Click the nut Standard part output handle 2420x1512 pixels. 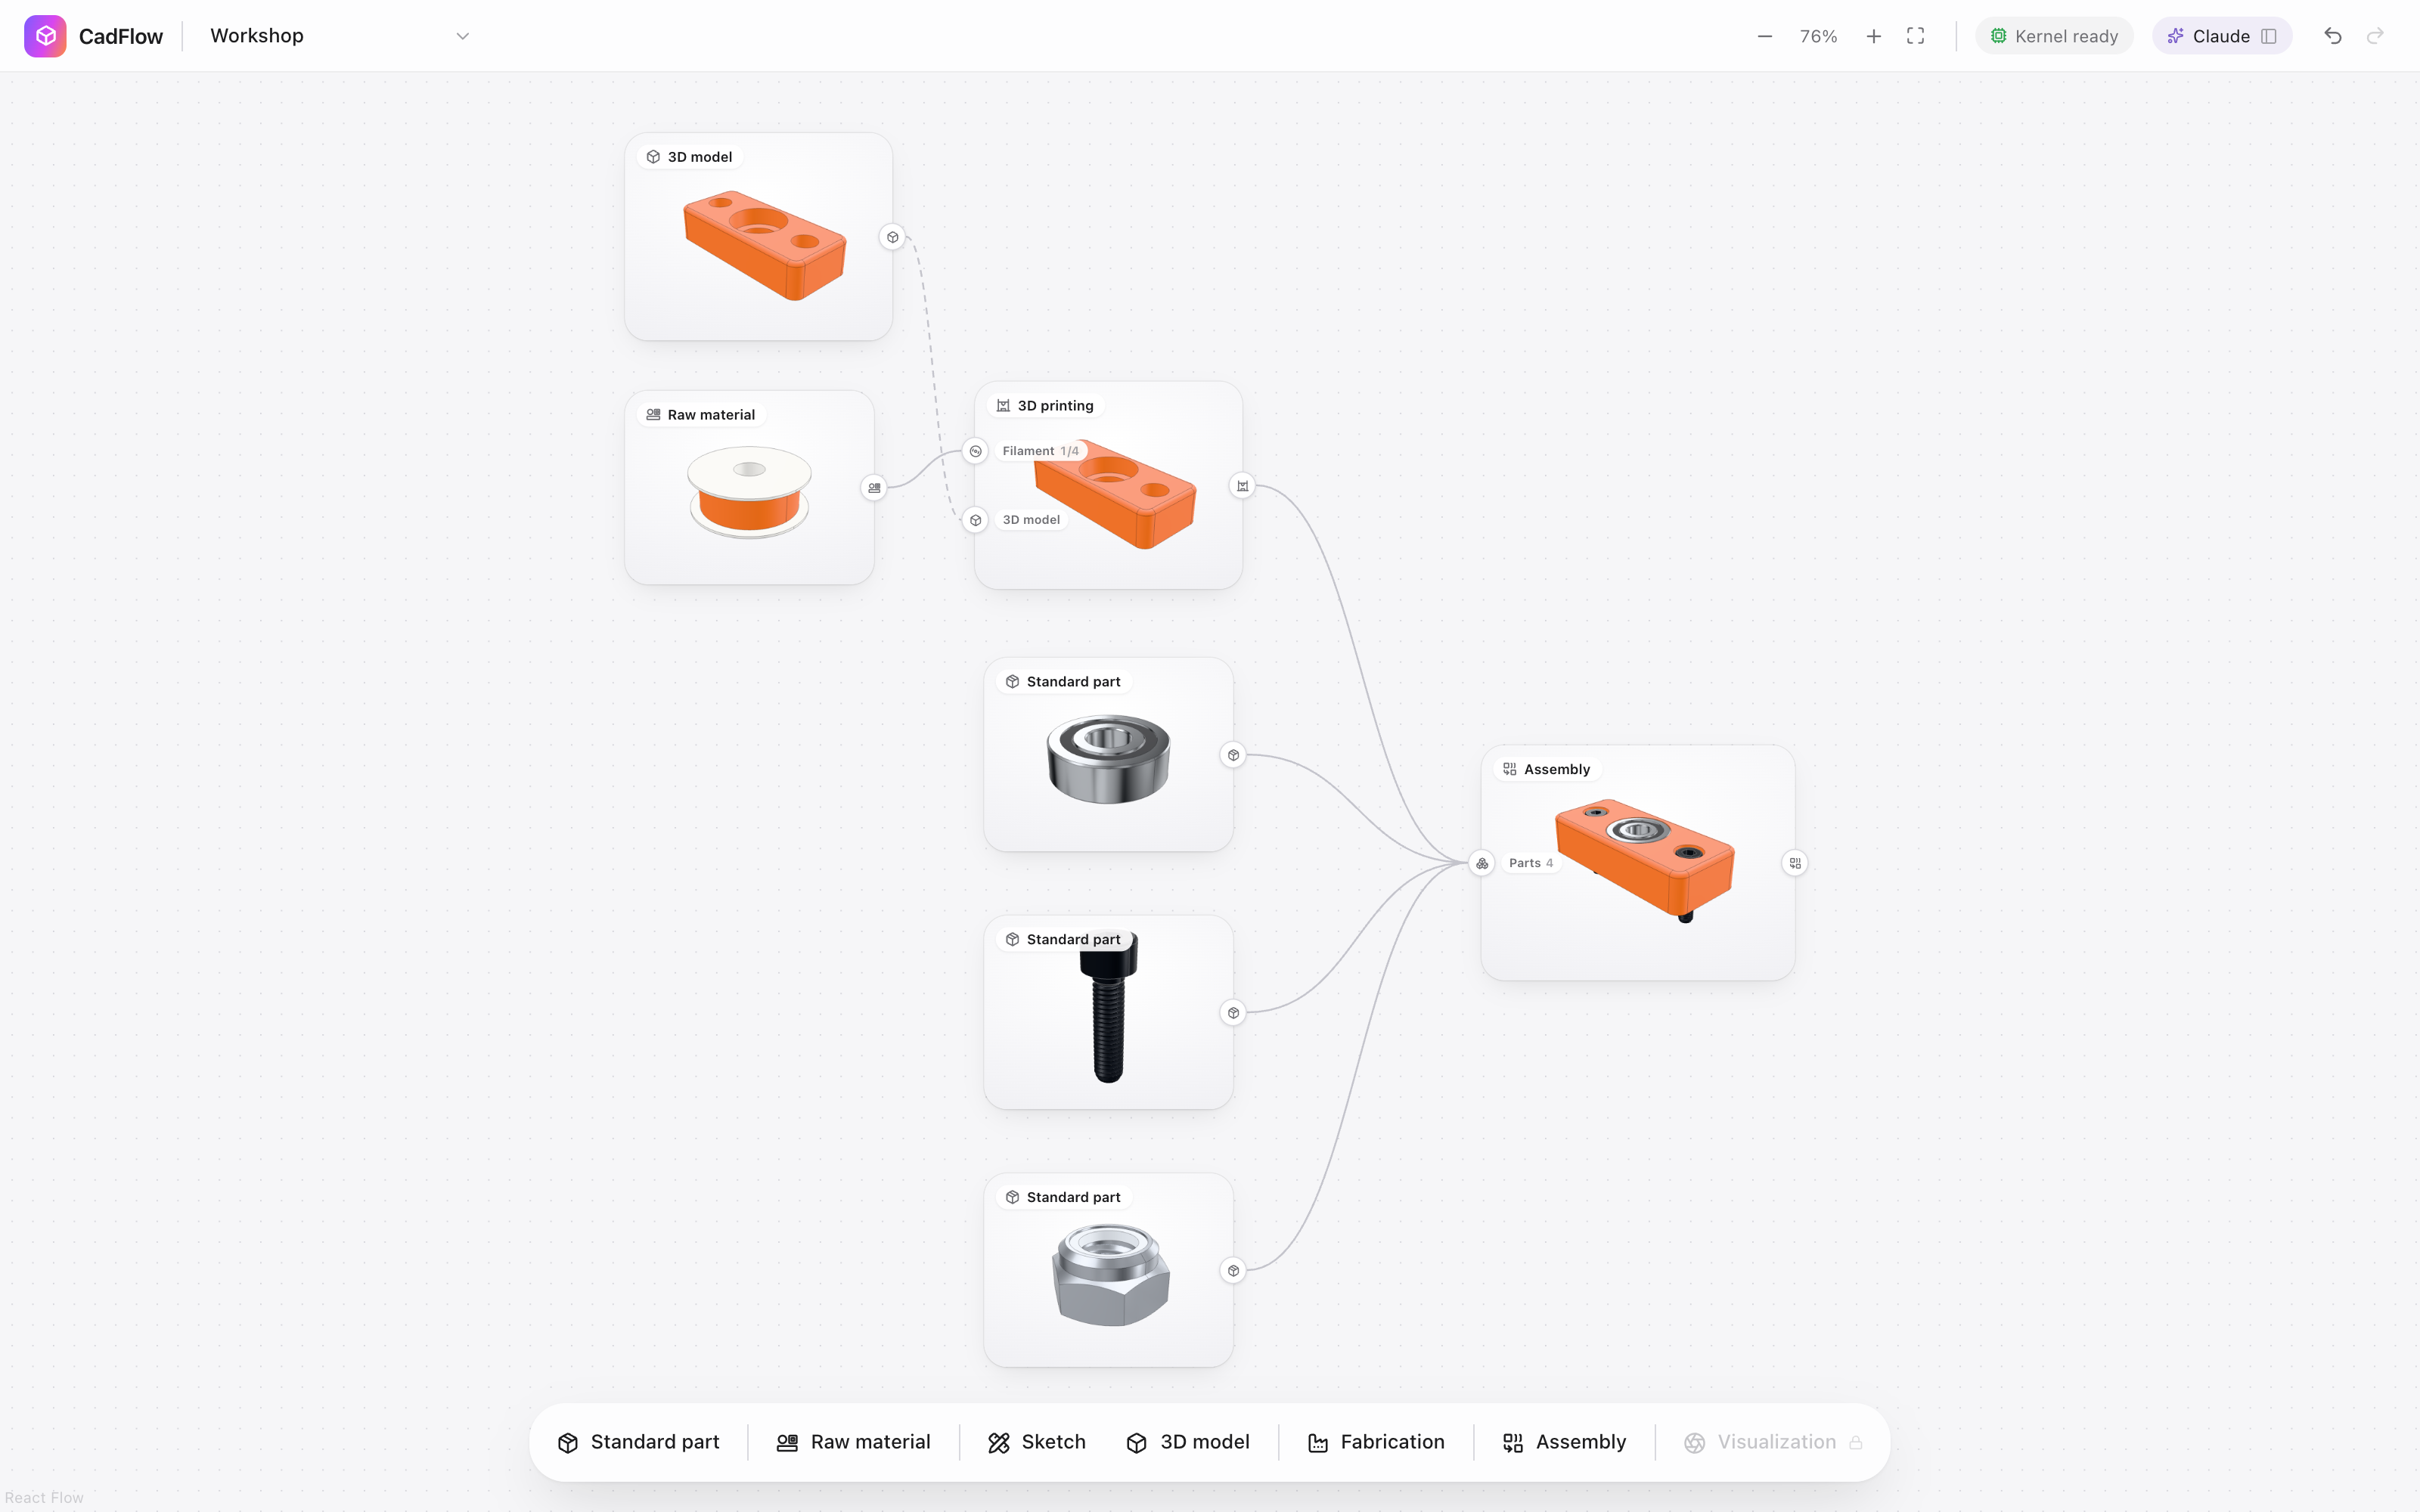1234,1271
